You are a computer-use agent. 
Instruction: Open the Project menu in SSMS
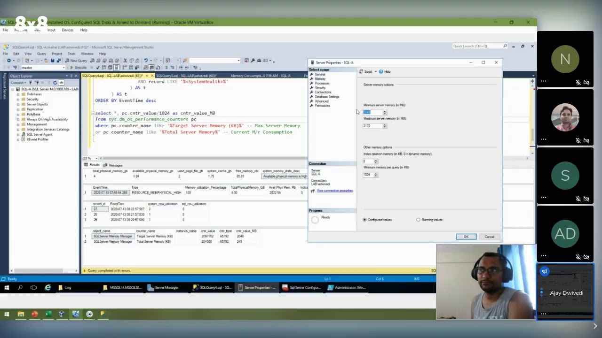coord(57,54)
